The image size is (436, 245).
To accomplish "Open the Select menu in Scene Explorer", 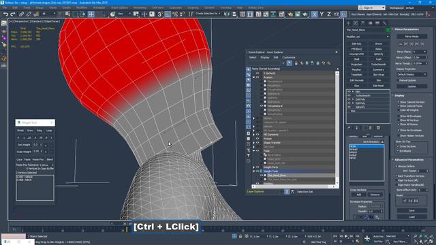I will (x=253, y=57).
